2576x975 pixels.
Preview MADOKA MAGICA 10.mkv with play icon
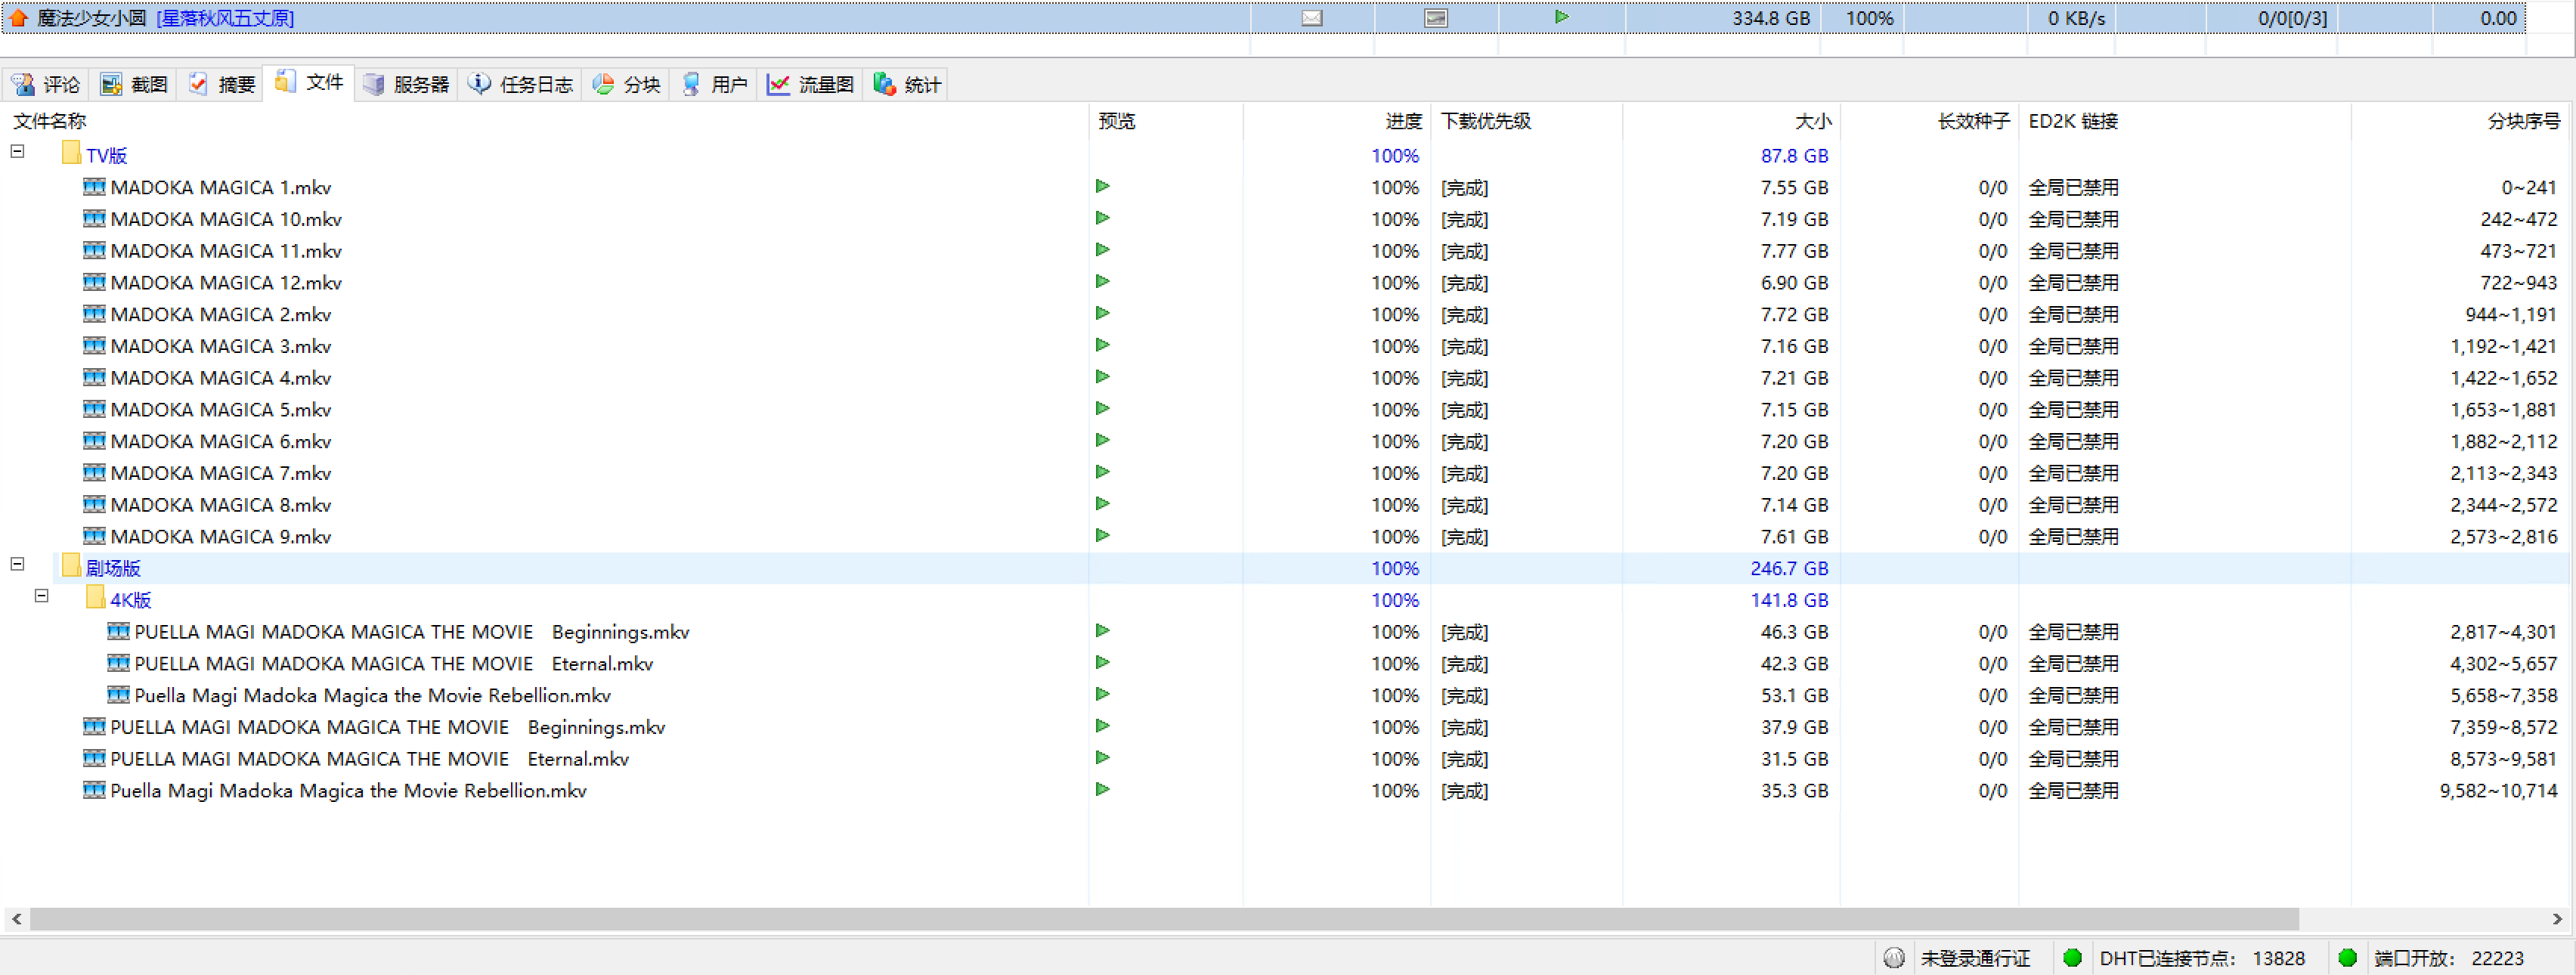pyautogui.click(x=1102, y=219)
